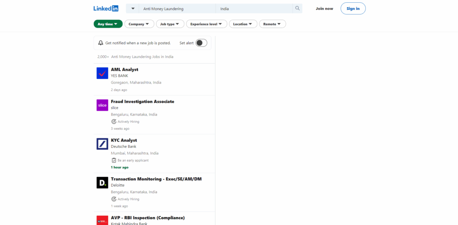Click the Kotak Mahindra Bank logo
Screen dimensions: 458x225
102,221
